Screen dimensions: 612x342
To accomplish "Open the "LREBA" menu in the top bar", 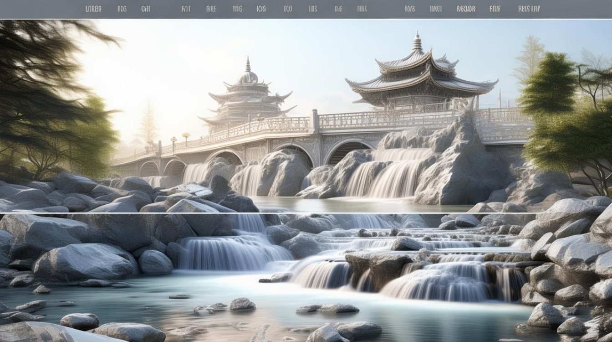I will (93, 8).
